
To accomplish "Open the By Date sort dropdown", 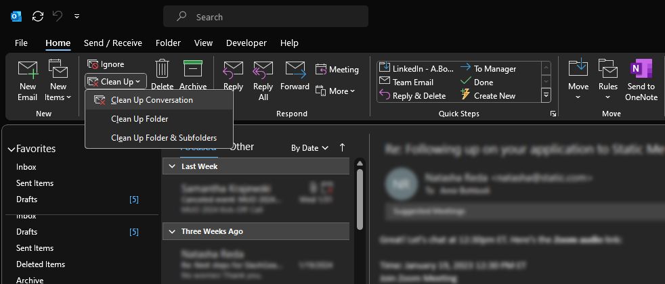I will [x=309, y=147].
